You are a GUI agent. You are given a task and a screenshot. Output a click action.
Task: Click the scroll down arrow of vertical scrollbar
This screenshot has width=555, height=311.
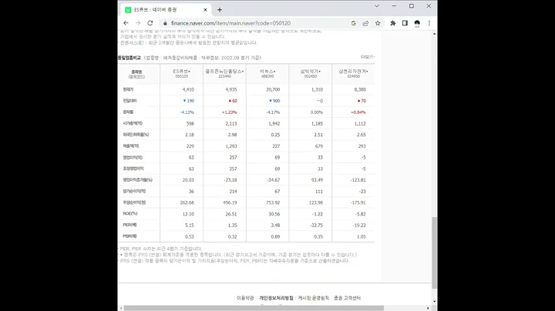pos(434,302)
